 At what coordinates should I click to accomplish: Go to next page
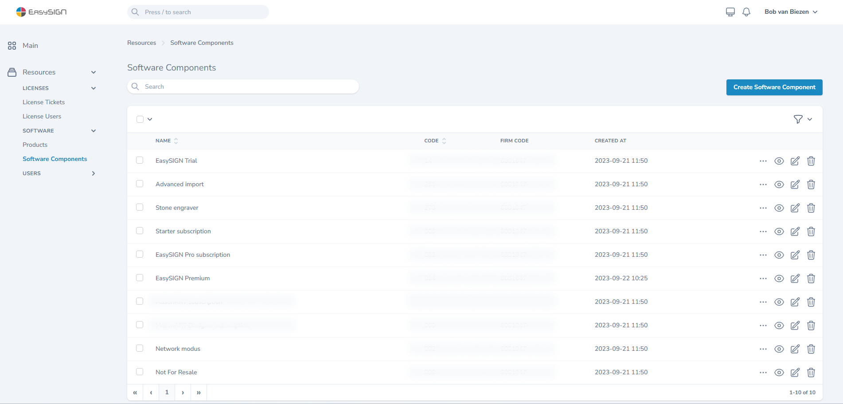click(183, 392)
